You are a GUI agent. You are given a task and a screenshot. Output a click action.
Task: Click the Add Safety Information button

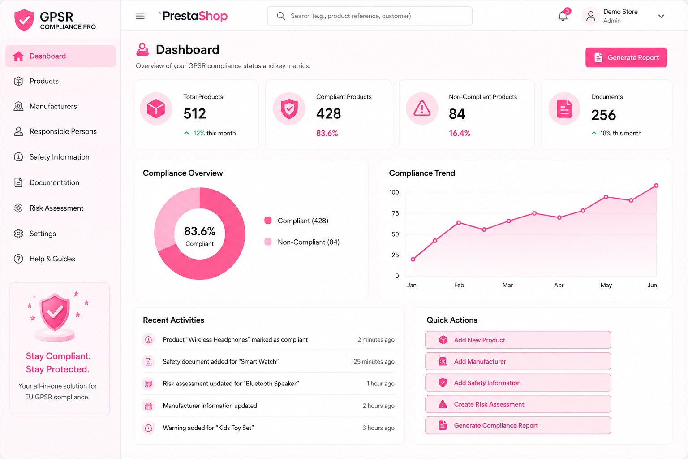518,383
